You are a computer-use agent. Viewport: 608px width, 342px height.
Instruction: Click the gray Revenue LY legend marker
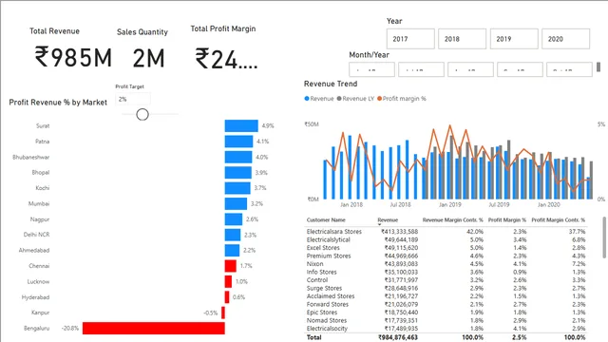339,99
